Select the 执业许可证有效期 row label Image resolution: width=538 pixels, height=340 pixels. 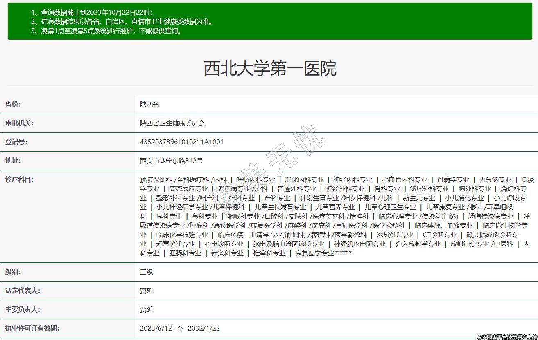coord(32,329)
